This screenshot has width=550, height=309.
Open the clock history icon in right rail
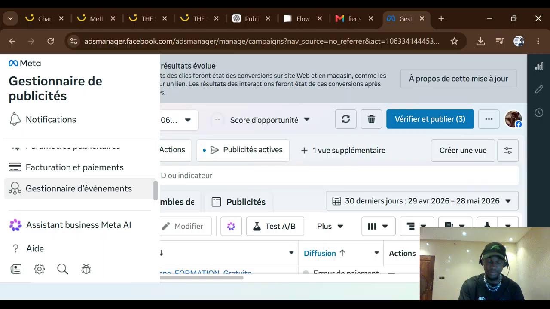coord(539,113)
